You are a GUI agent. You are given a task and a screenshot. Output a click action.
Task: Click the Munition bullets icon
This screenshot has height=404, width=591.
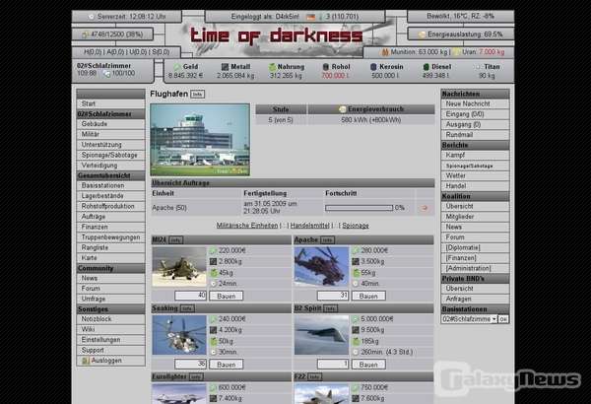385,52
